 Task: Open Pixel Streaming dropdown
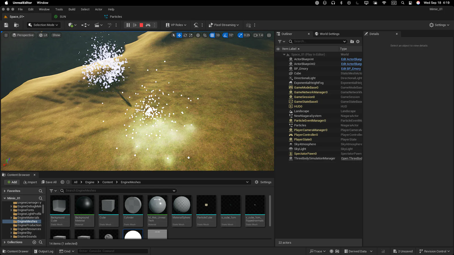pyautogui.click(x=224, y=25)
